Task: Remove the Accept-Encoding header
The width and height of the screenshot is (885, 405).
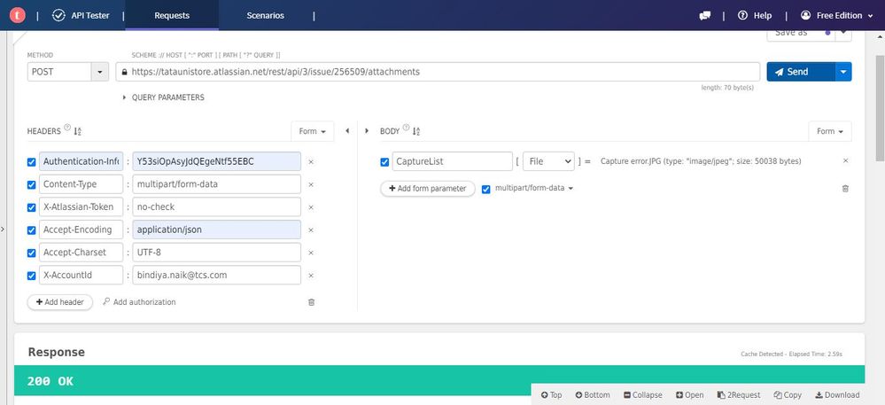Action: point(311,230)
